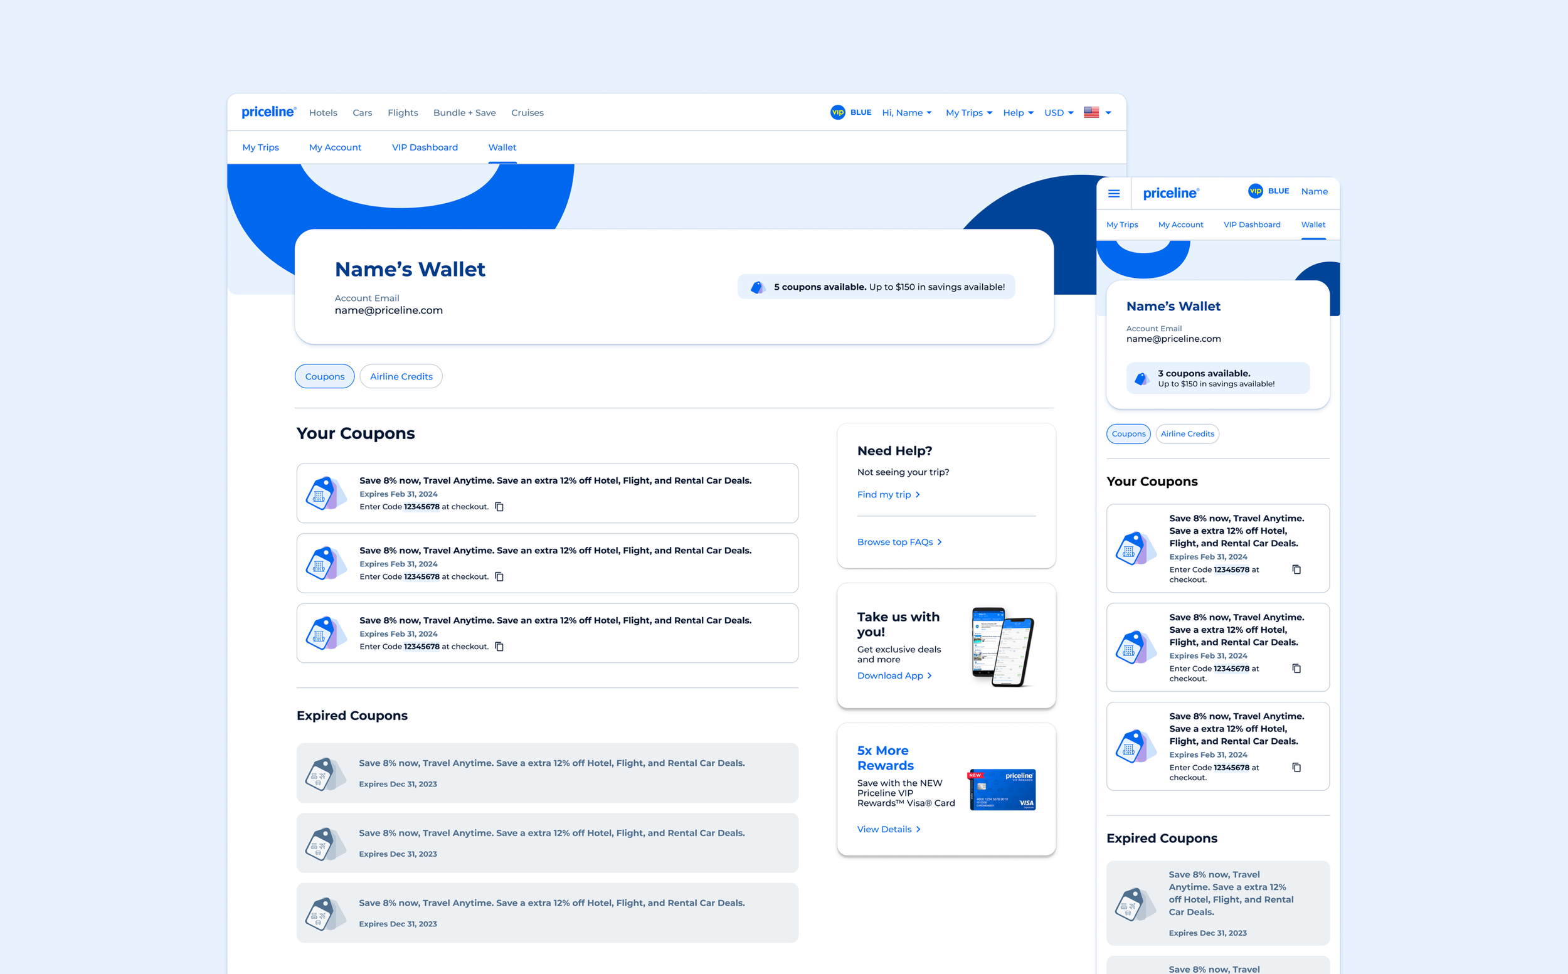
Task: Click '5x More Rewards' heading
Action: [885, 758]
